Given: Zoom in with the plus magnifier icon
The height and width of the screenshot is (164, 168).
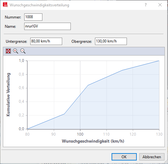Looking at the screenshot, I should 16,51.
